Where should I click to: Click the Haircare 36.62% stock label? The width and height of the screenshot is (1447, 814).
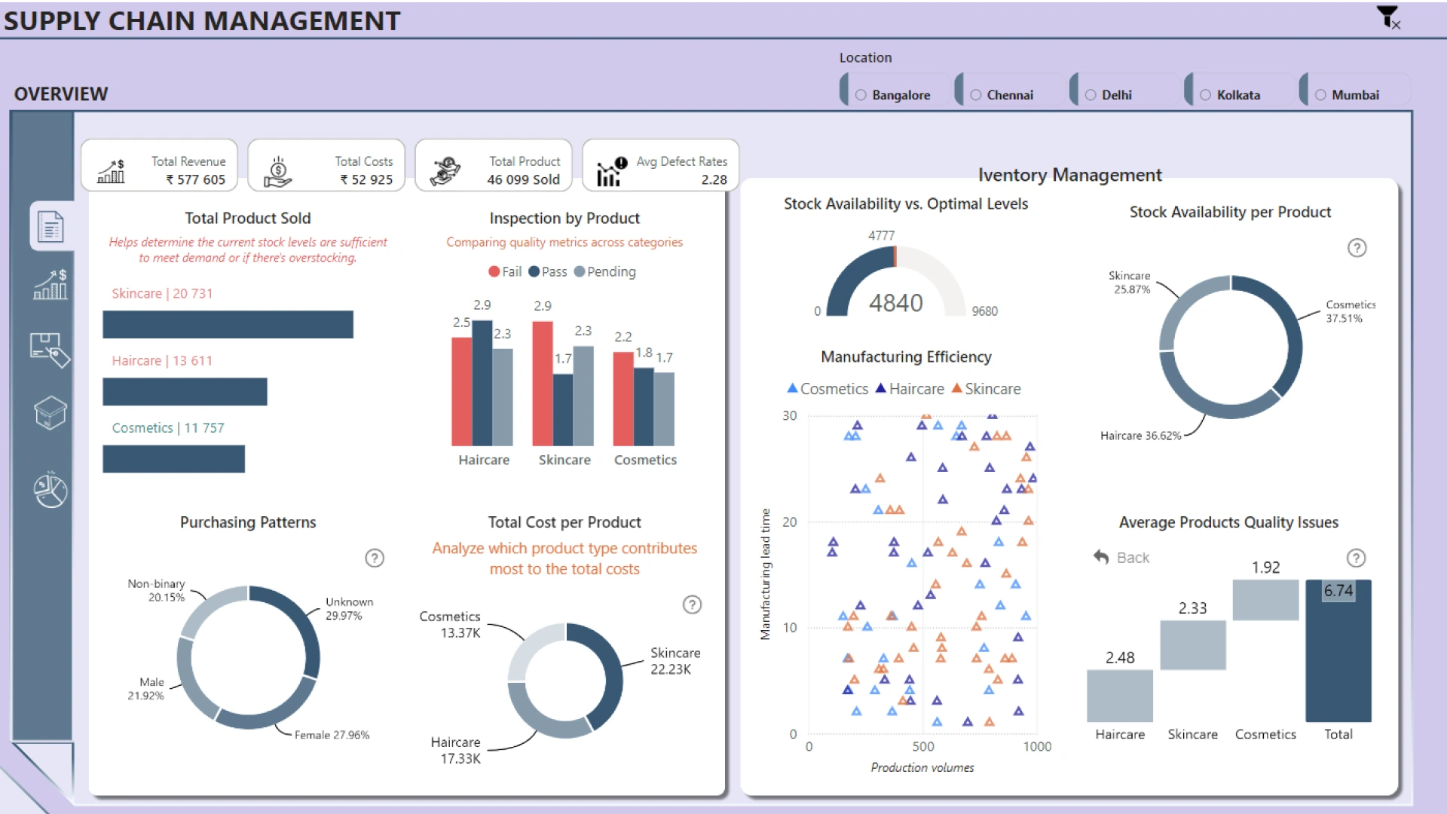point(1140,436)
